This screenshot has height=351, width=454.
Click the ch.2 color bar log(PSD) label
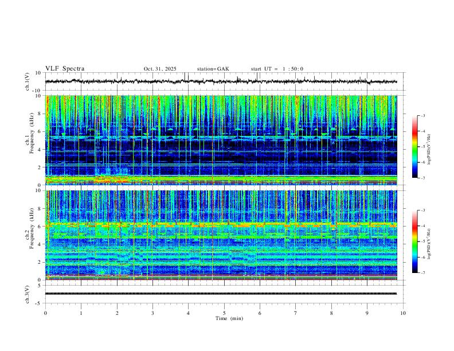coord(429,244)
